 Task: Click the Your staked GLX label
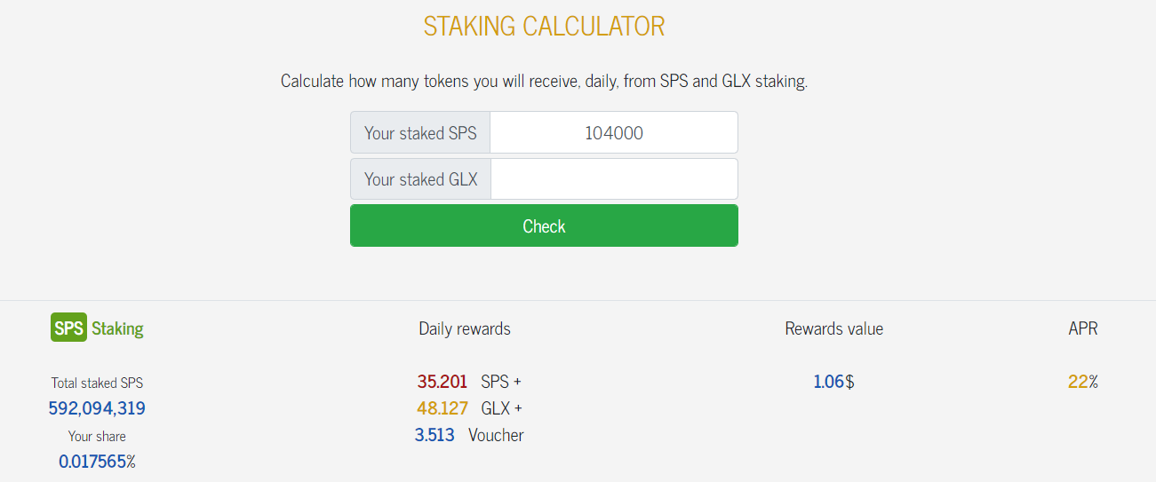tap(420, 179)
